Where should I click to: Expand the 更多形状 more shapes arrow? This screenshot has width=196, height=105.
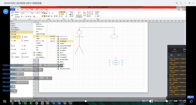[32, 24]
